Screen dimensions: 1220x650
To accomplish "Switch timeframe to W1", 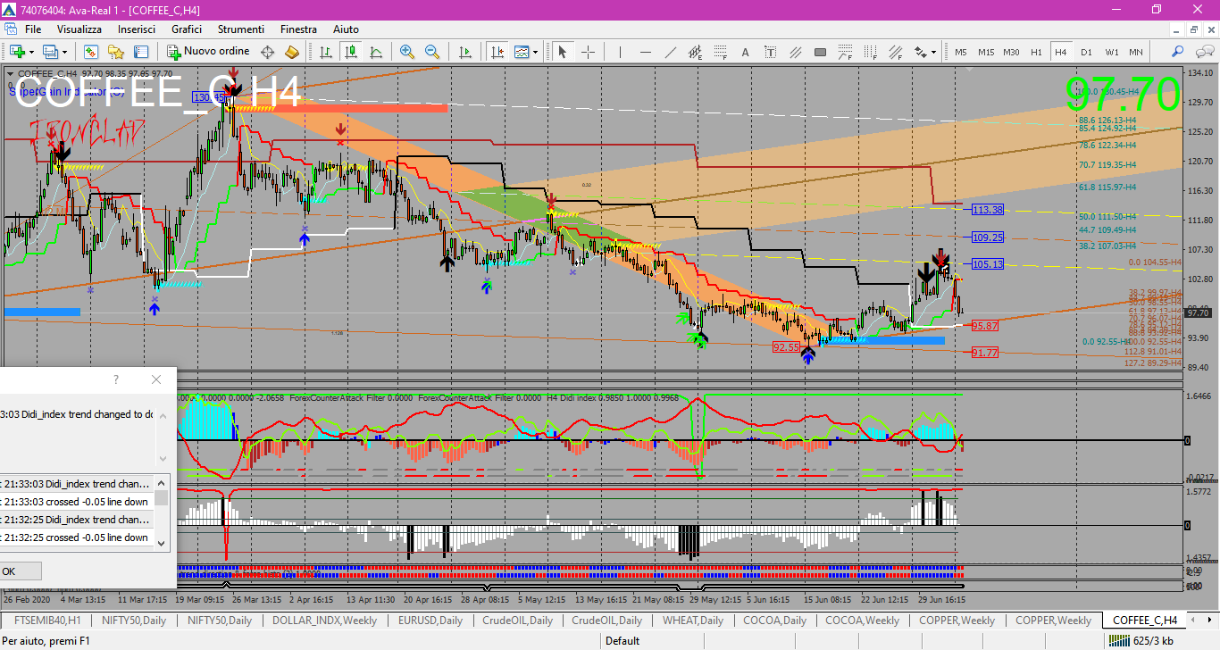I will [1111, 52].
